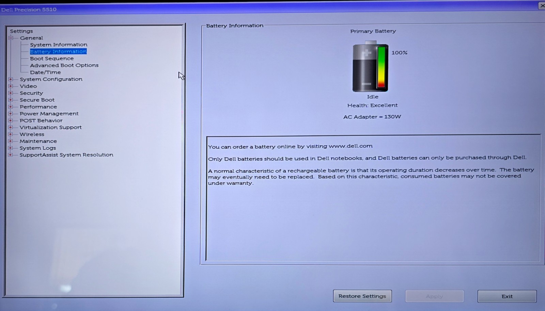Collapse the General tree node
The image size is (545, 311).
pos(11,38)
